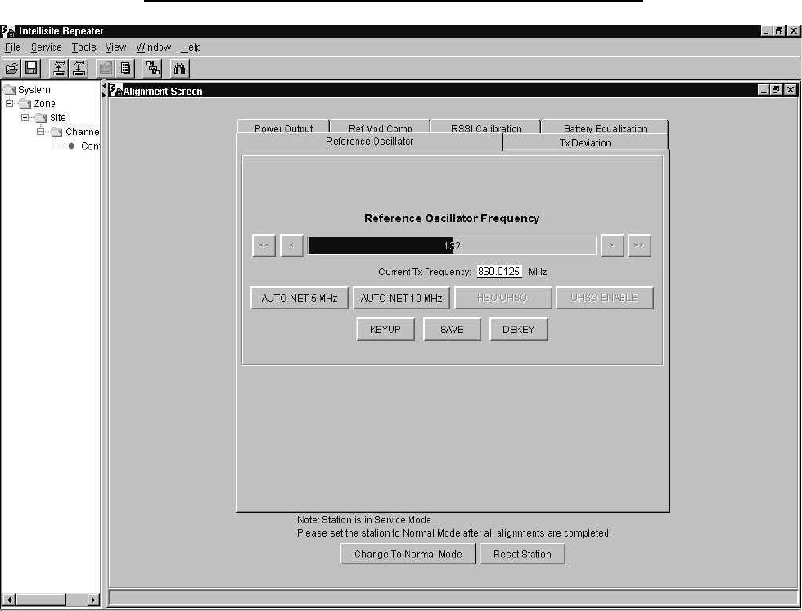Select the Reference Oscillator tab
Image resolution: width=802 pixels, height=611 pixels.
point(369,142)
